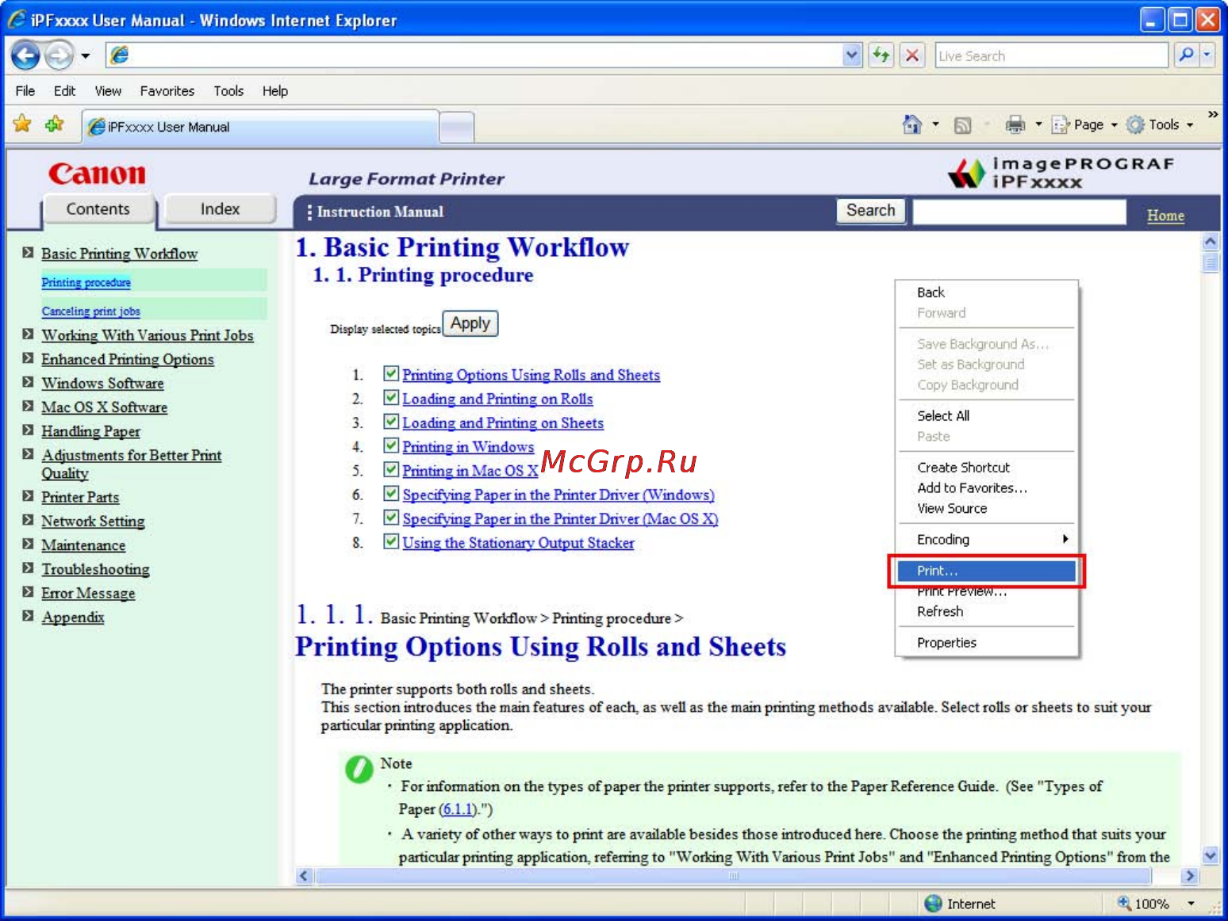The width and height of the screenshot is (1228, 921).
Task: Open the Home button dropdown arrow
Action: (x=935, y=124)
